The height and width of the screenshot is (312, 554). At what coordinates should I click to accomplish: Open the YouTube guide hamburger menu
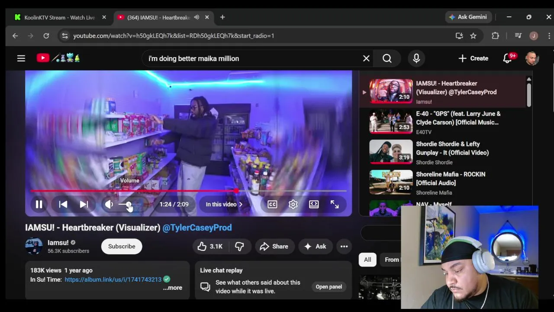coord(21,58)
